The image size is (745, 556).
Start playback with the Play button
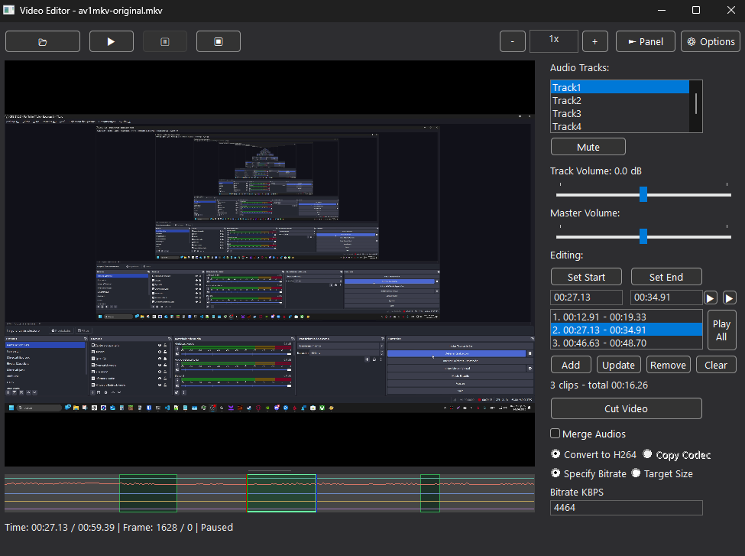coord(112,41)
